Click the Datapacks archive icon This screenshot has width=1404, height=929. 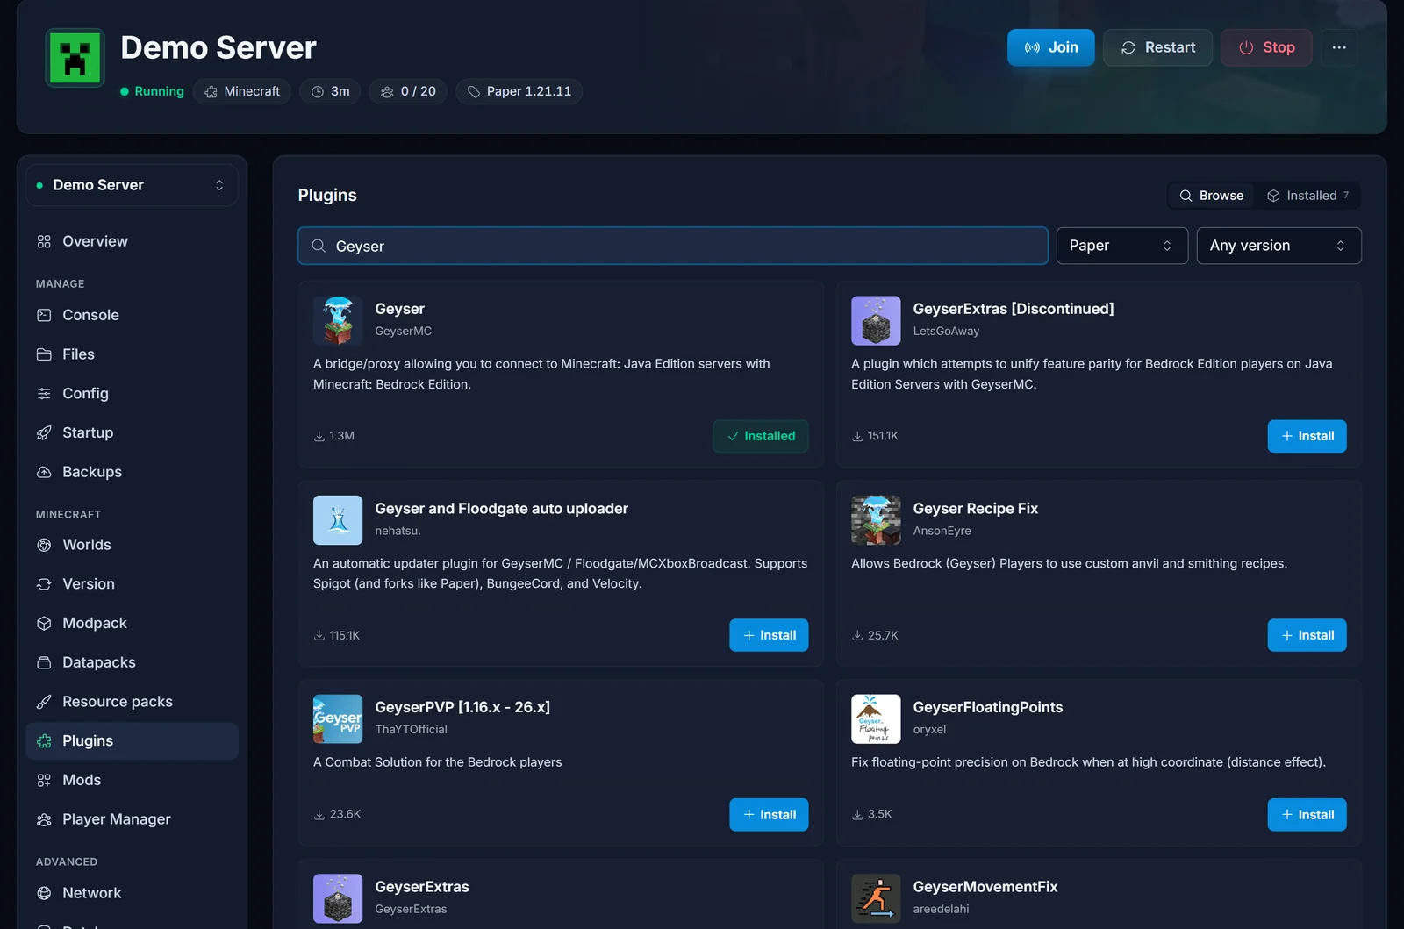[x=44, y=662]
